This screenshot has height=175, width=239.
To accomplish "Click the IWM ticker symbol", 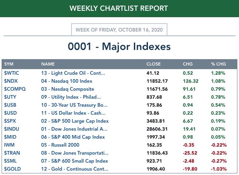I will (9, 145).
